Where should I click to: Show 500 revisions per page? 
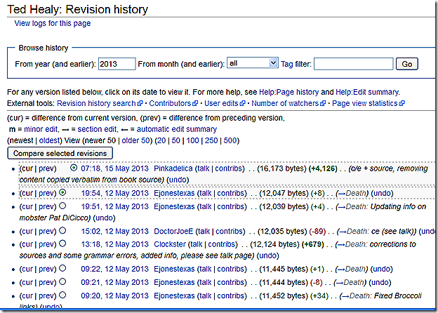pyautogui.click(x=230, y=140)
